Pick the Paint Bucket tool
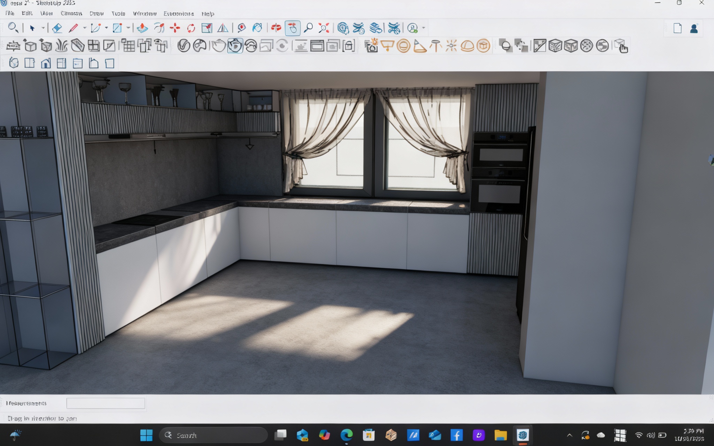This screenshot has height=446, width=714. (257, 28)
